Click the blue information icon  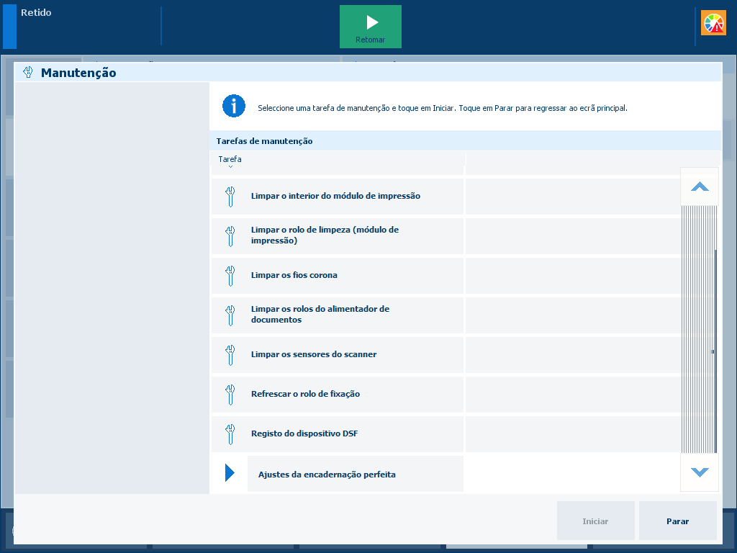coord(234,106)
